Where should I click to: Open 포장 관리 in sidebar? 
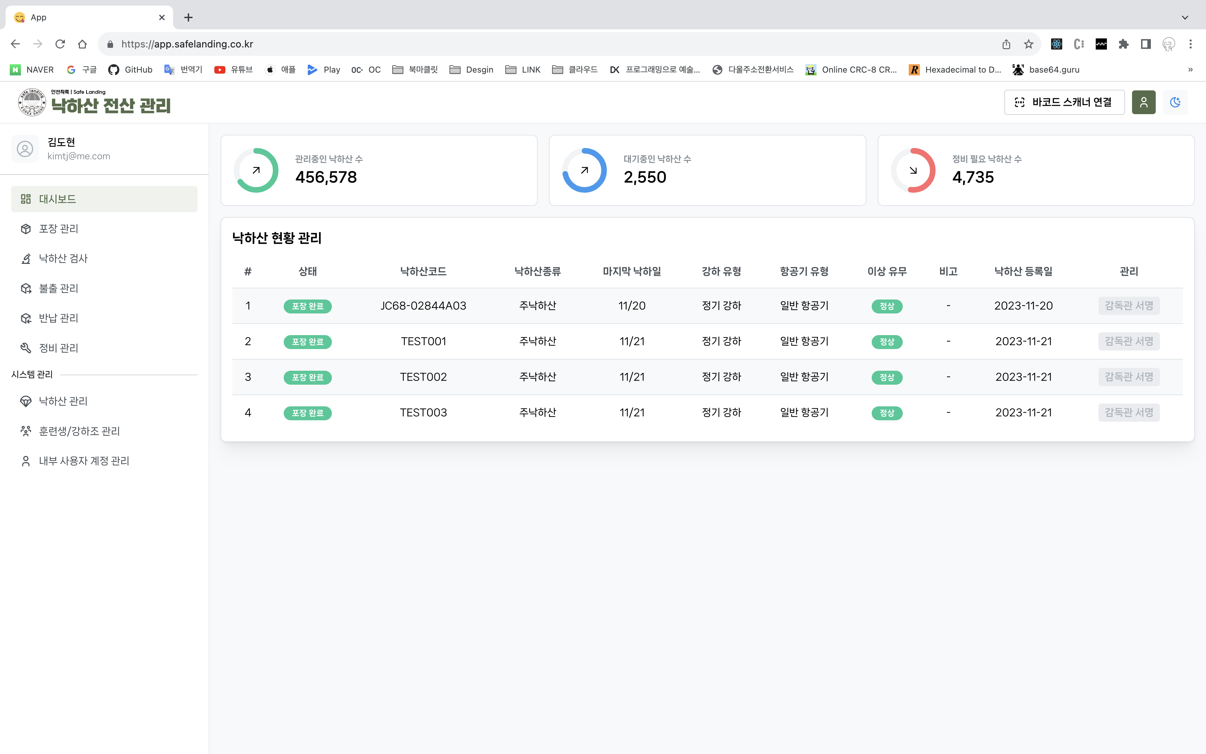point(58,229)
